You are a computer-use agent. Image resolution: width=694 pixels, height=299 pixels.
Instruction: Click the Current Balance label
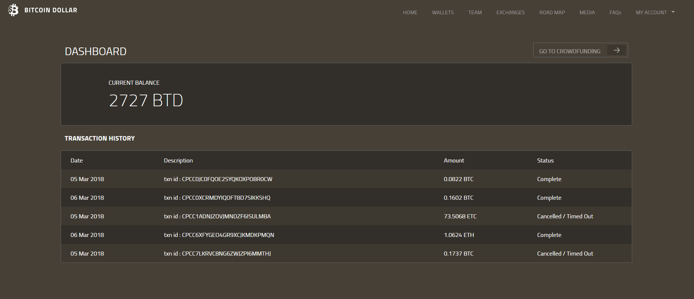point(134,83)
